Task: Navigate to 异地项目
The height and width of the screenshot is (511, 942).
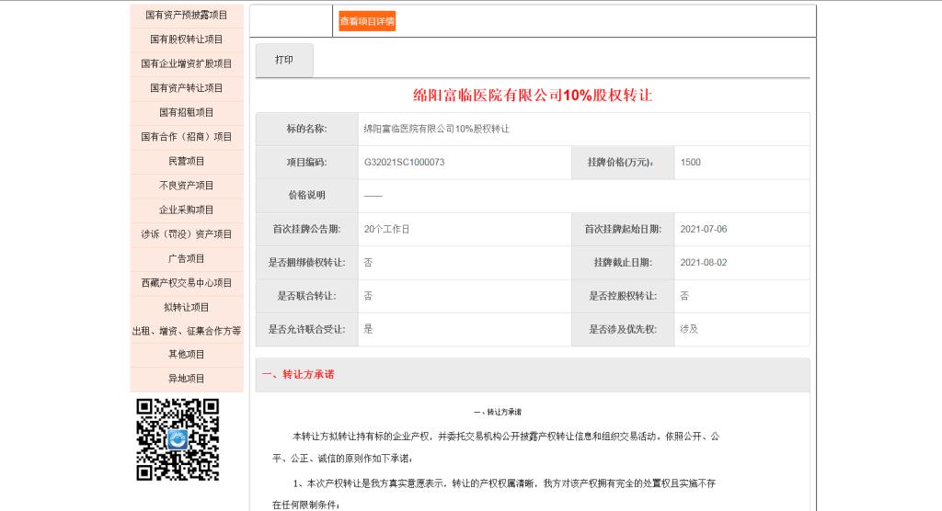Action: tap(187, 379)
